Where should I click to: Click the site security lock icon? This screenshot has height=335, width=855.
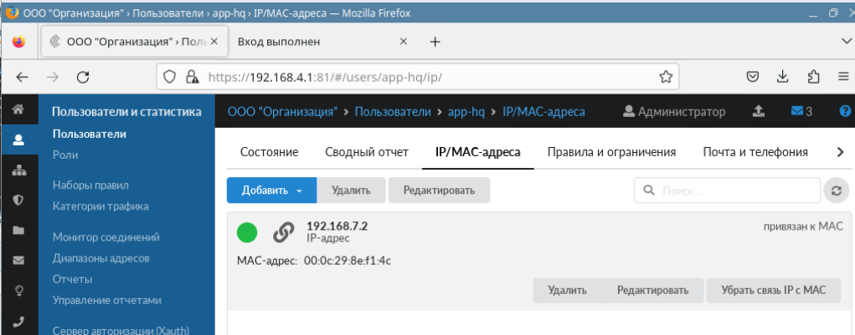pos(191,77)
